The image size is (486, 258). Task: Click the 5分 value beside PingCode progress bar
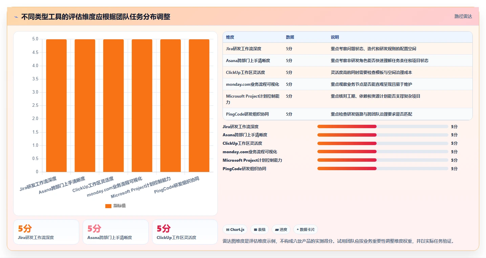(454, 168)
